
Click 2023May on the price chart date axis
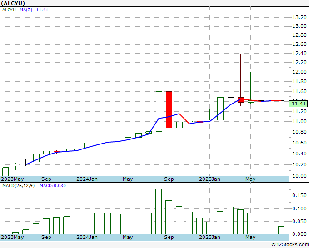(12, 179)
